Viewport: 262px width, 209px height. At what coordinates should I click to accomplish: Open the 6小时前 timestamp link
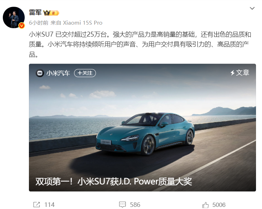click(38, 23)
